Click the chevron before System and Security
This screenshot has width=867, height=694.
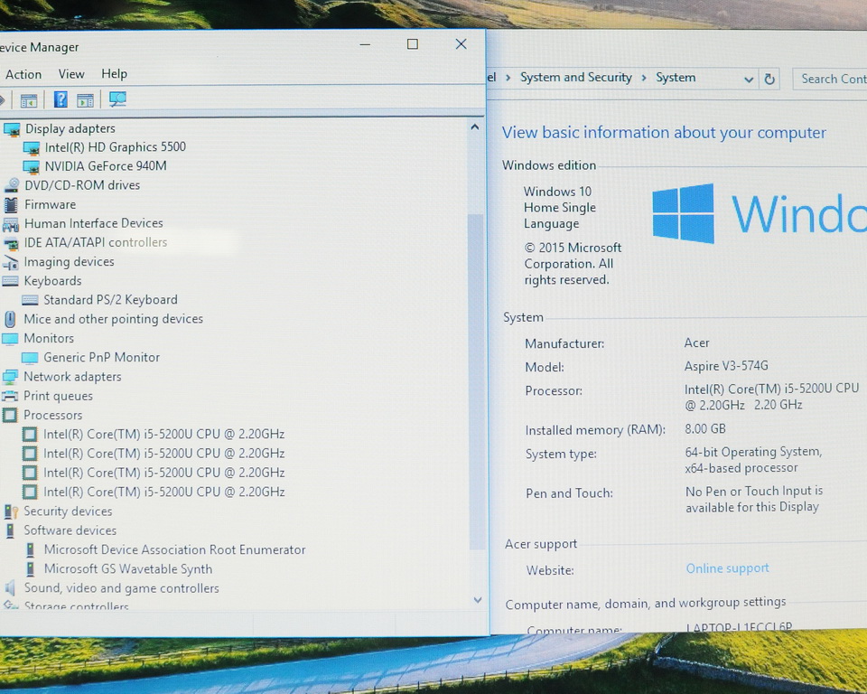tap(508, 78)
